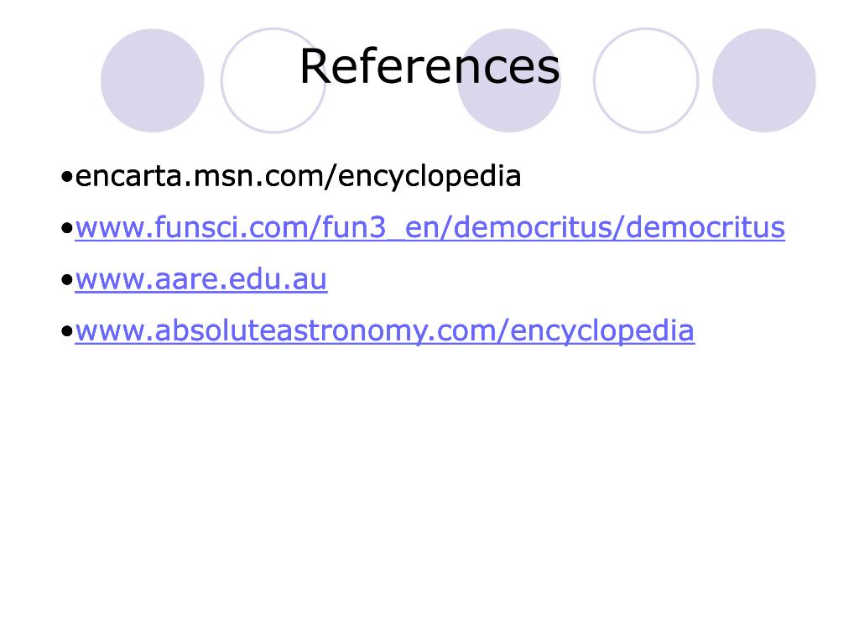Image resolution: width=859 pixels, height=644 pixels.
Task: Open the www.funsci.com democritus link
Action: click(430, 227)
